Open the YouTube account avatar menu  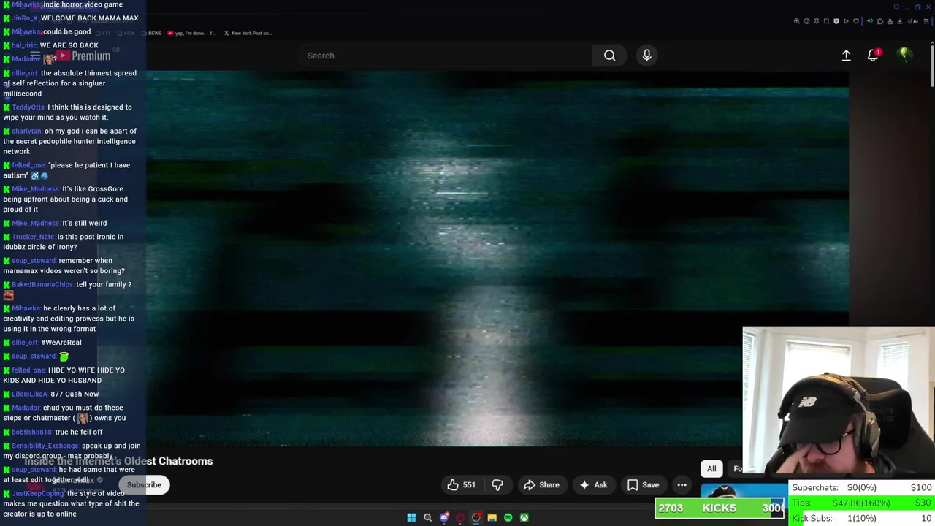pyautogui.click(x=904, y=55)
